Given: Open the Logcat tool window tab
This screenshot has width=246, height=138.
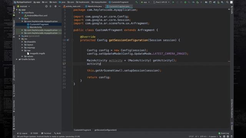Looking at the screenshot, I should tap(22, 133).
